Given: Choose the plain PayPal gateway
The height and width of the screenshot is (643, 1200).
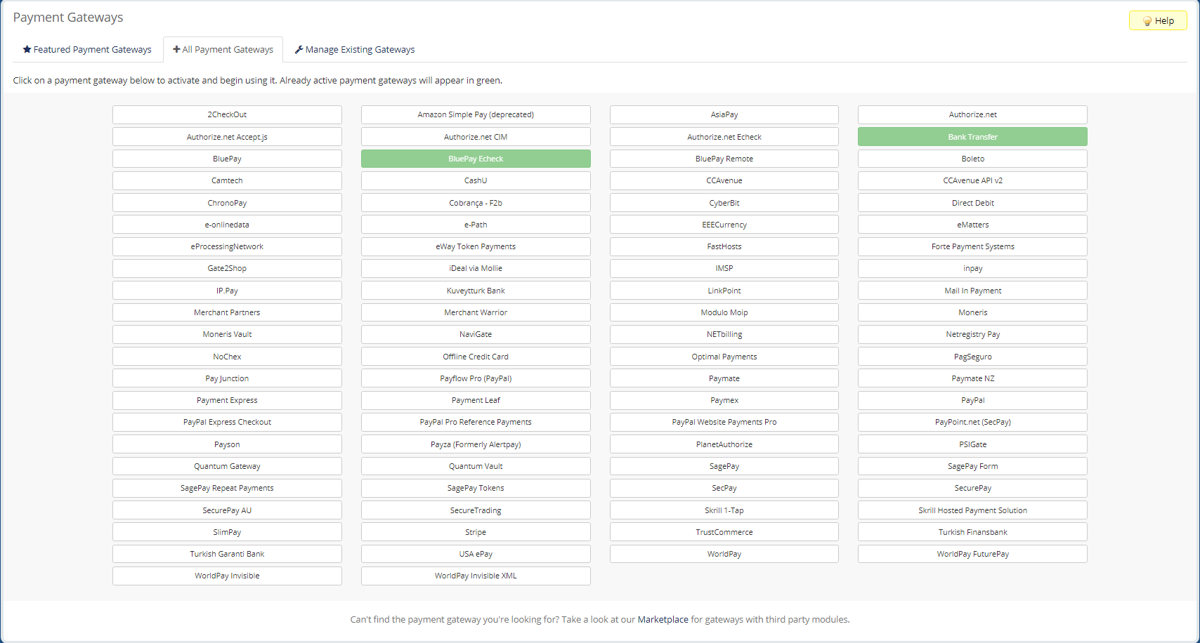Looking at the screenshot, I should (972, 400).
